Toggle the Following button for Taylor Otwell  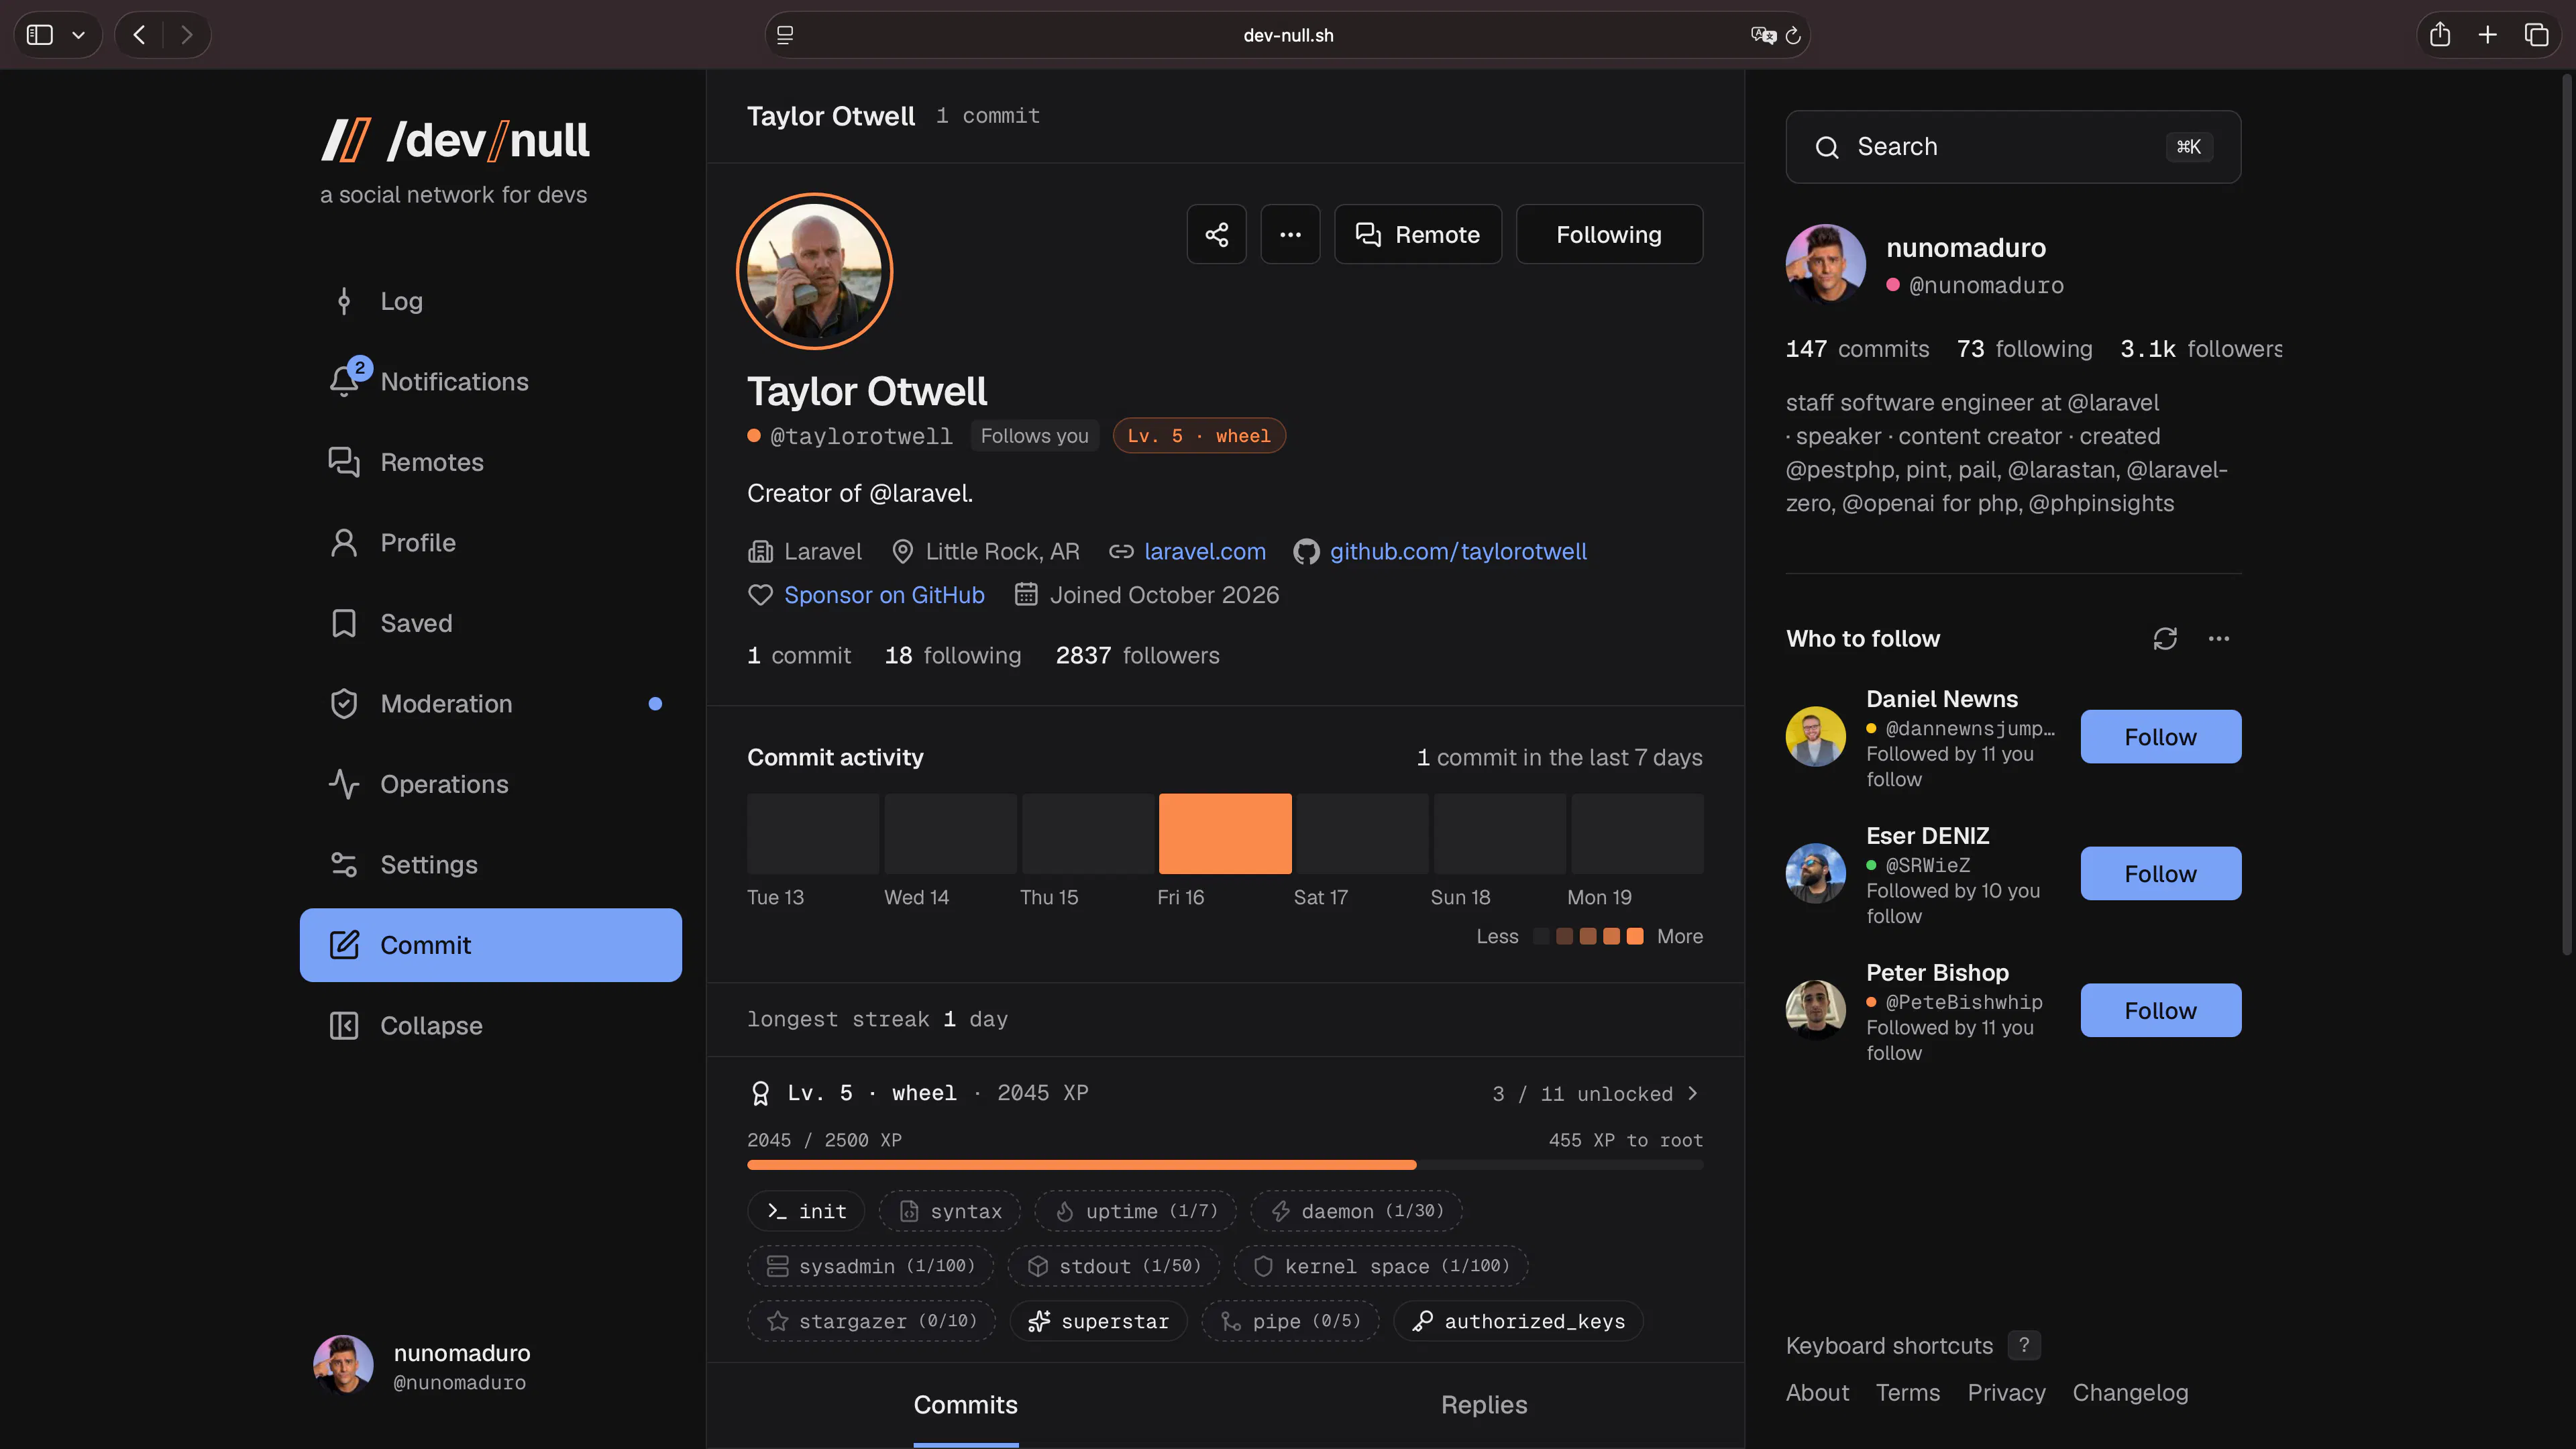(1609, 234)
